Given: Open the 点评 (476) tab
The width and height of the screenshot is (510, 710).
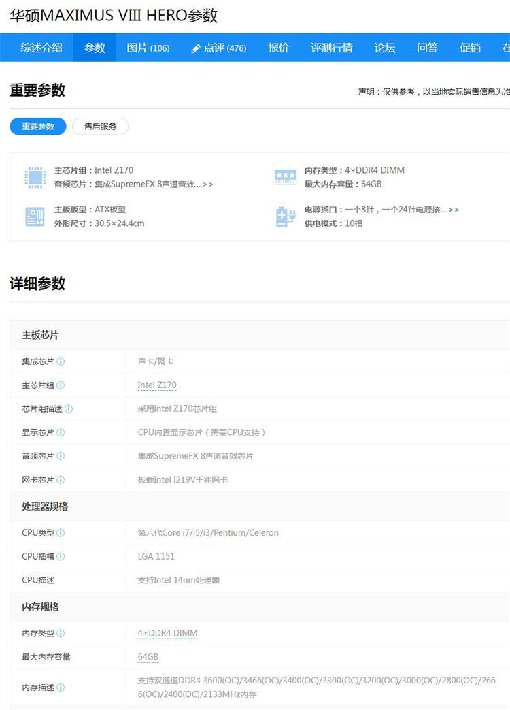Looking at the screenshot, I should pyautogui.click(x=219, y=48).
